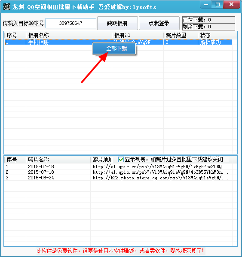Click the 状态 column header

pyautogui.click(x=205, y=35)
